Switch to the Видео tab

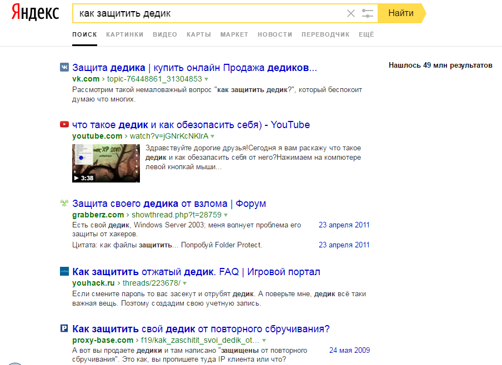point(165,34)
